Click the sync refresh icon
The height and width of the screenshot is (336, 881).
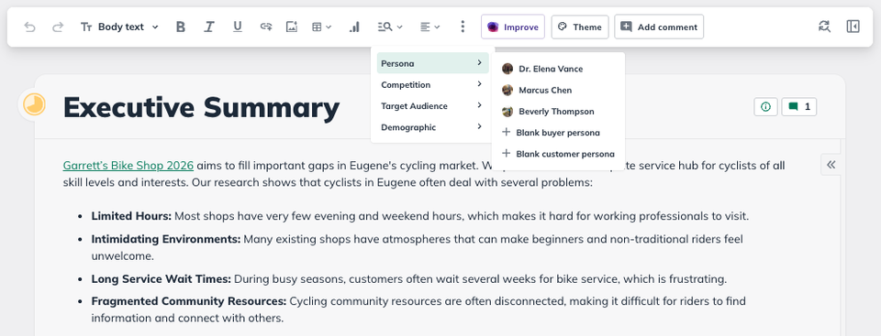[x=824, y=27]
